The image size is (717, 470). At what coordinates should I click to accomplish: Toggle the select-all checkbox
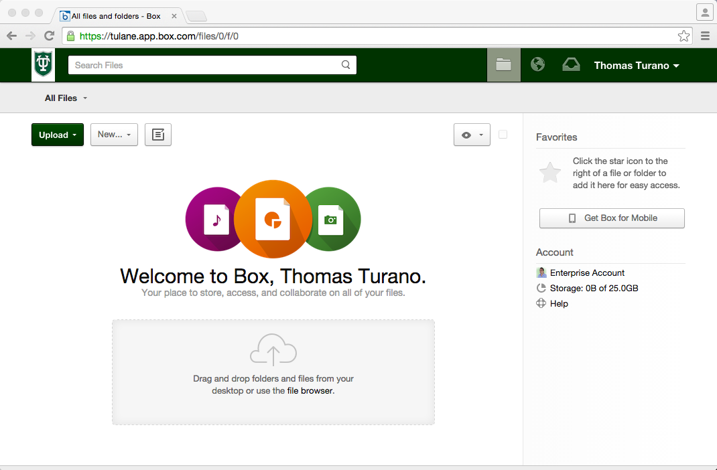pos(503,135)
